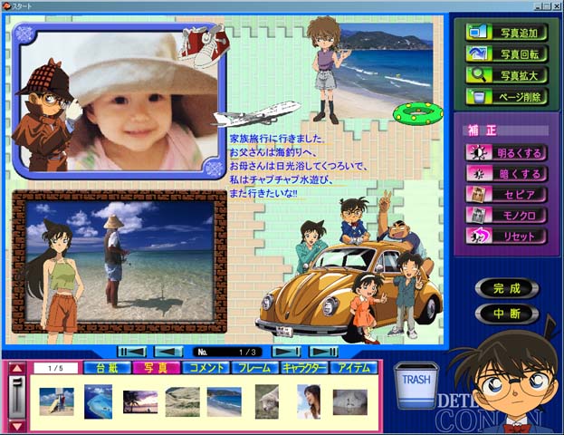Select the blue coastline beach thumbnail

[225, 401]
